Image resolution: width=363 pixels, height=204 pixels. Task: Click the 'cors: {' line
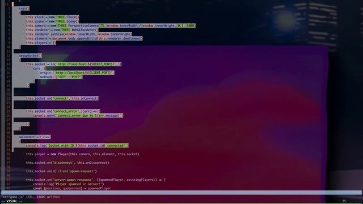pos(39,69)
